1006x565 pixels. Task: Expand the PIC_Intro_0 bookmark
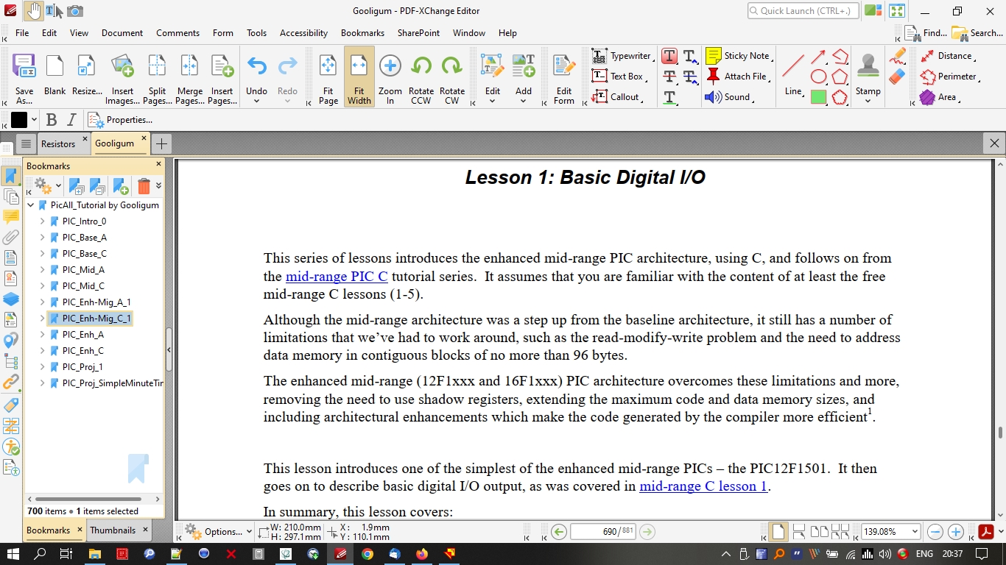pyautogui.click(x=43, y=221)
